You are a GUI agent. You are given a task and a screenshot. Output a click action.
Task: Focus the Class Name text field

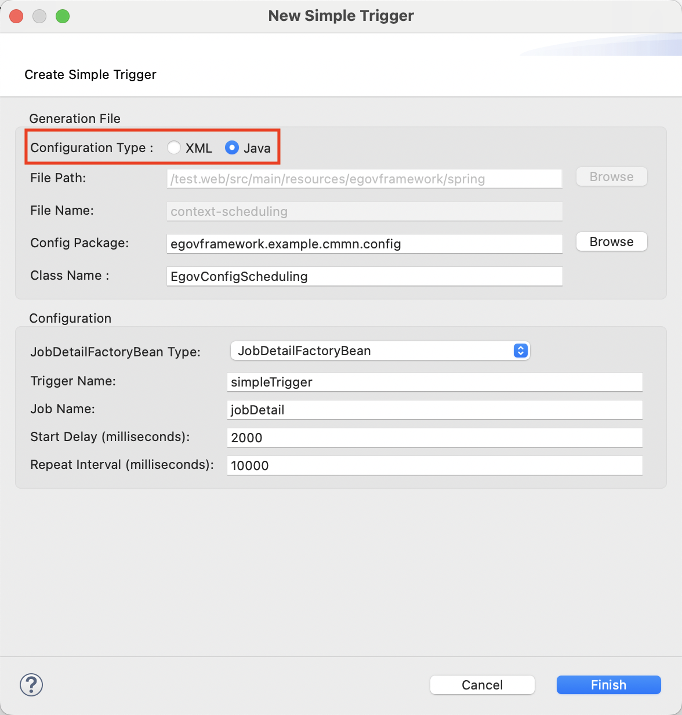point(364,276)
